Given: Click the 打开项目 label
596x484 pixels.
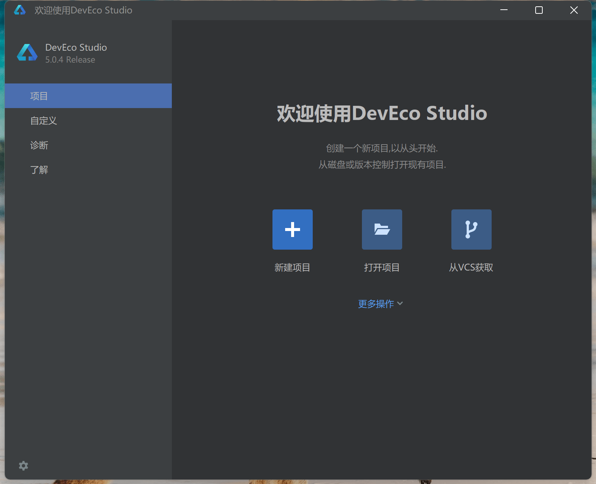Looking at the screenshot, I should (x=382, y=268).
